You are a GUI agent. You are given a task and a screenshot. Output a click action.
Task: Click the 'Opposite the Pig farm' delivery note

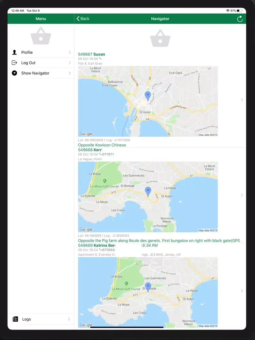point(159,241)
